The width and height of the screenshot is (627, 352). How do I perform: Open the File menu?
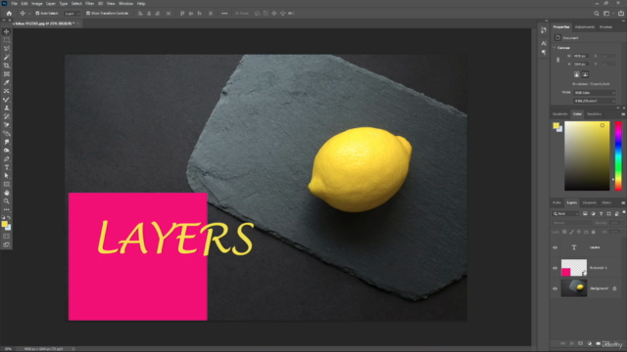click(x=14, y=4)
